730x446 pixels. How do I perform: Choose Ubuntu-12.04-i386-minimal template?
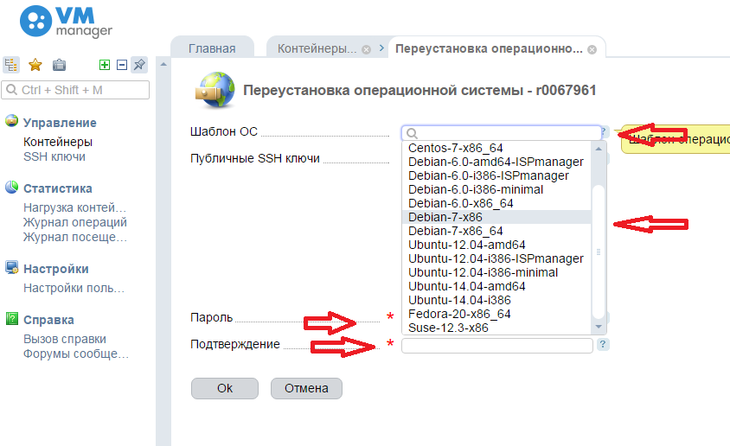point(496,272)
